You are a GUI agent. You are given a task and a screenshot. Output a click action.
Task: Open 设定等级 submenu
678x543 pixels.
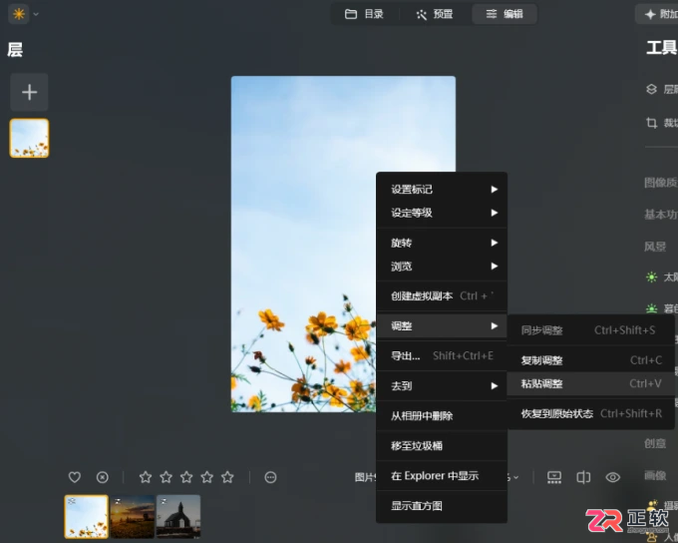pyautogui.click(x=442, y=213)
